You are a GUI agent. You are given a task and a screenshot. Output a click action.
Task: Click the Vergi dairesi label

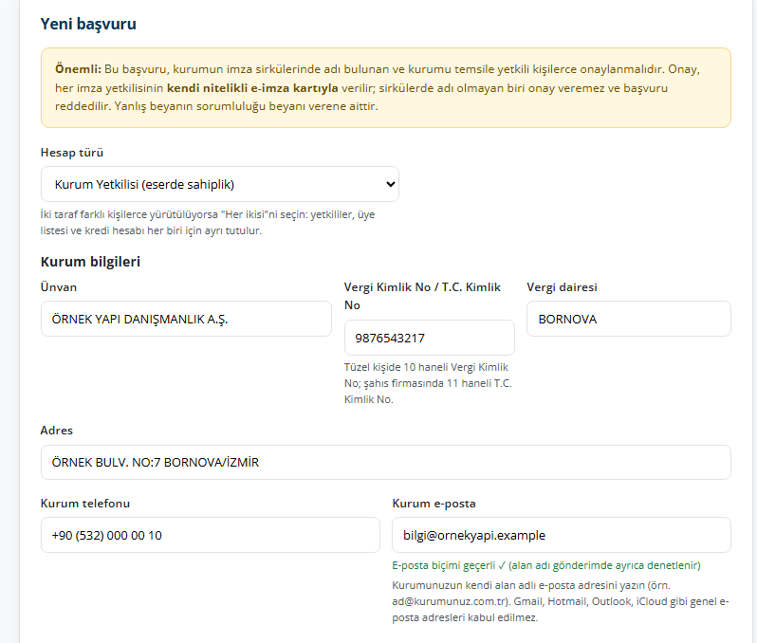[562, 287]
